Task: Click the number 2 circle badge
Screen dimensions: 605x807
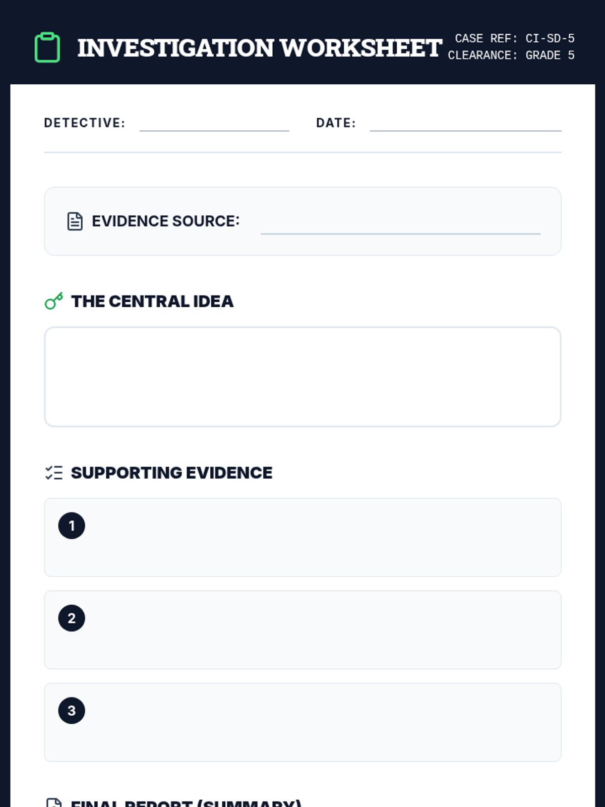Action: [x=72, y=618]
